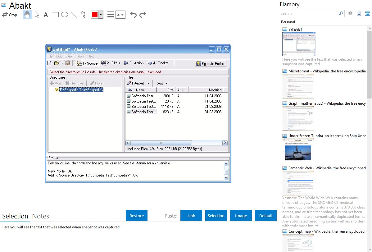Open the line width dropdown
This screenshot has width=372, height=252.
(120, 15)
